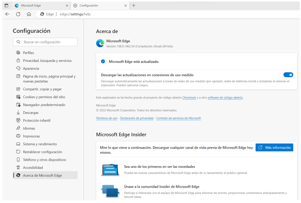Click the Página de inicio icon
This screenshot has height=203, width=301.
click(x=18, y=76)
